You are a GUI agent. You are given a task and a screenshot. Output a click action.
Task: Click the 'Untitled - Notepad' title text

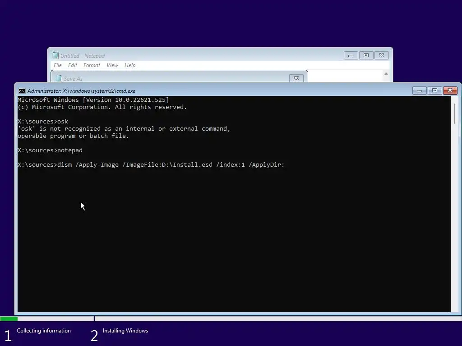click(x=83, y=55)
